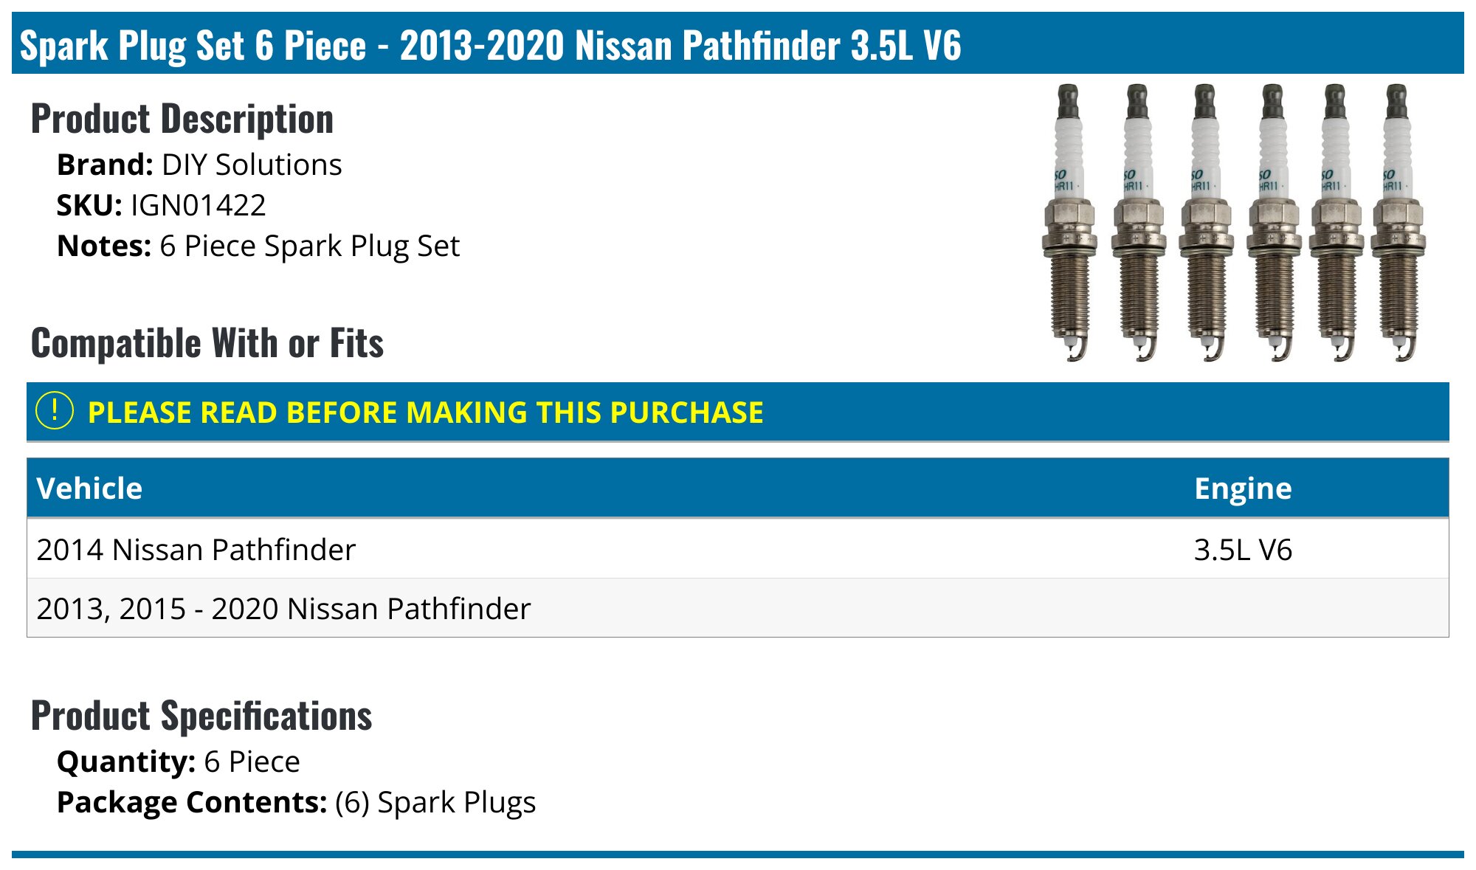Click the Package Contents line

pyautogui.click(x=296, y=802)
